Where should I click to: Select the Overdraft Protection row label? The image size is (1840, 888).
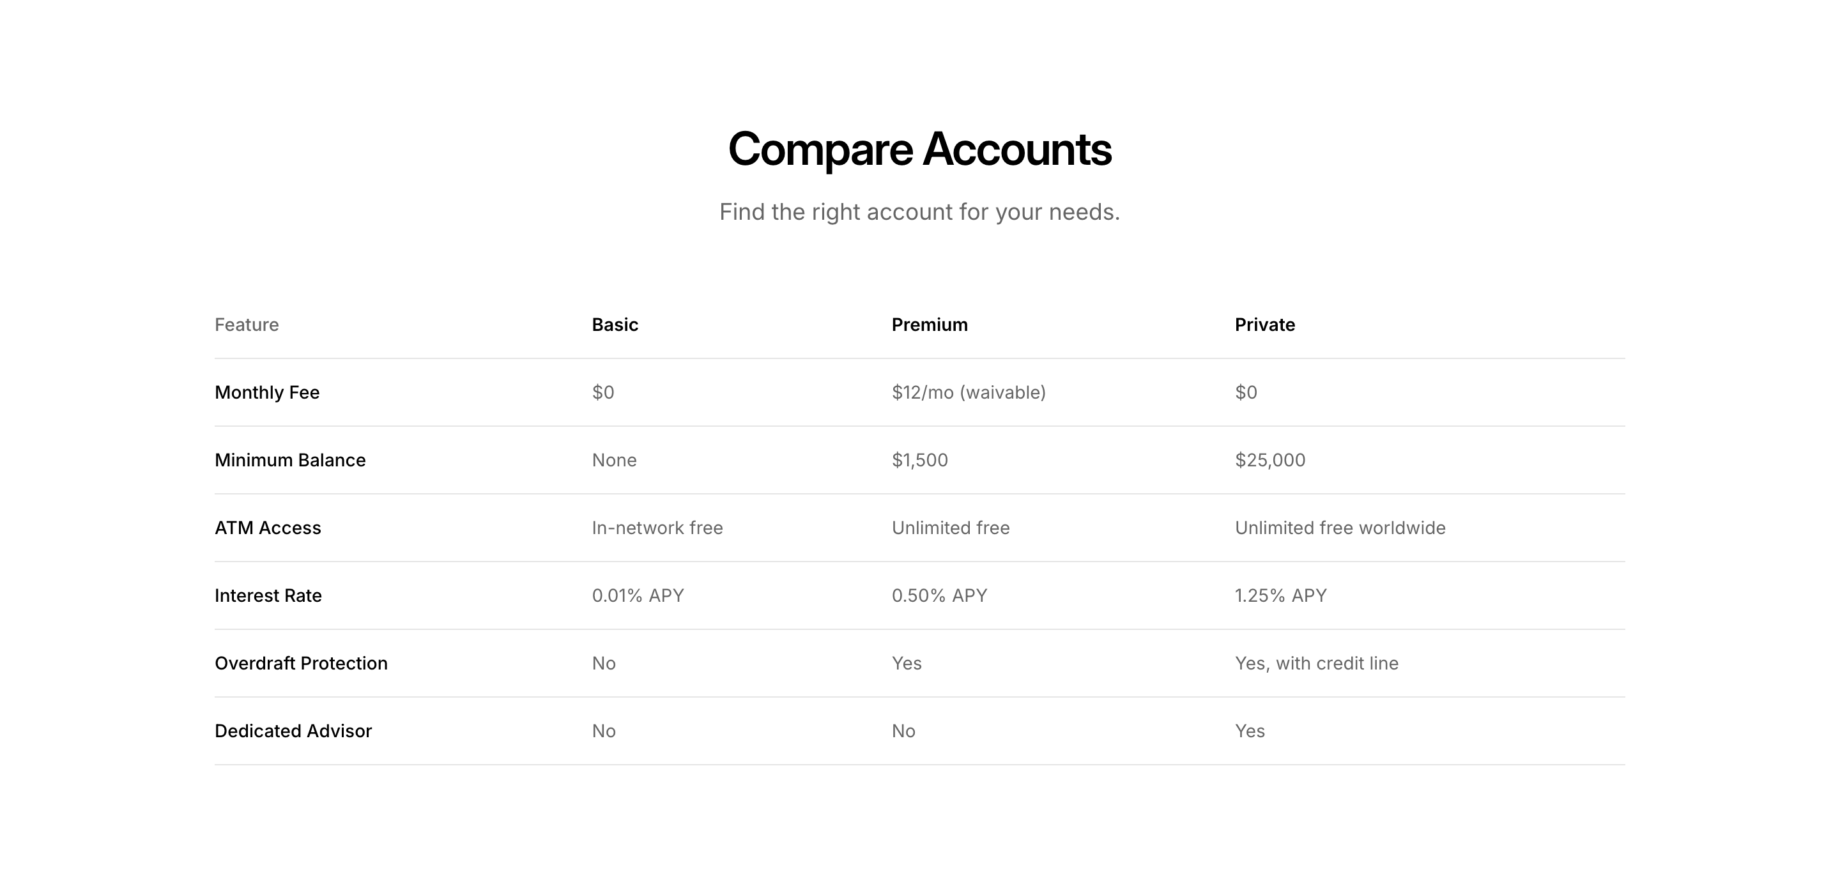click(301, 664)
